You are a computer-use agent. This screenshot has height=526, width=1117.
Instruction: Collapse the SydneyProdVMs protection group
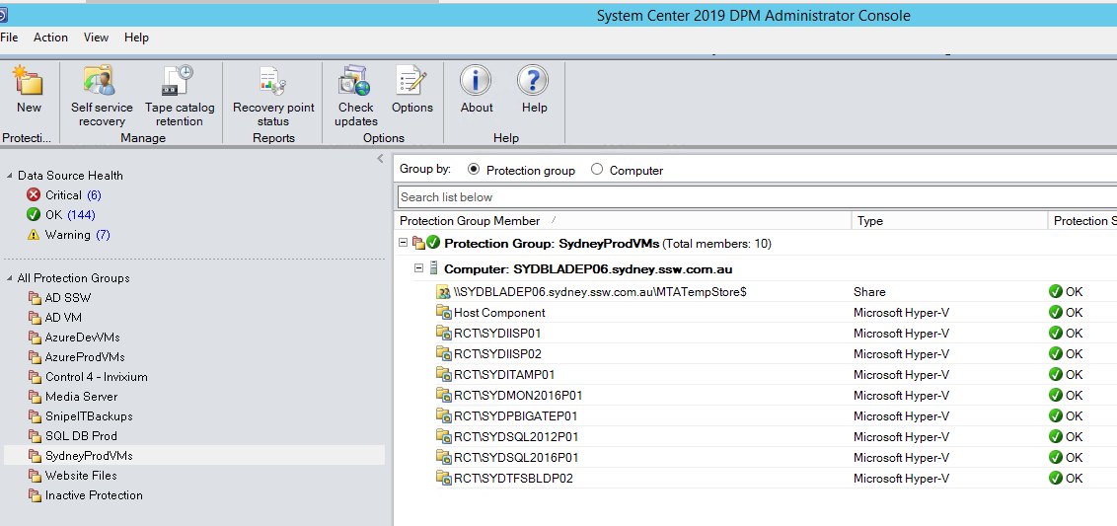click(x=403, y=243)
